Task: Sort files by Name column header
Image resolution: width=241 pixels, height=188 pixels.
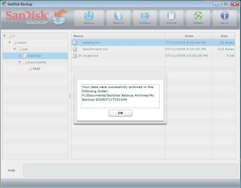Action: (118, 36)
